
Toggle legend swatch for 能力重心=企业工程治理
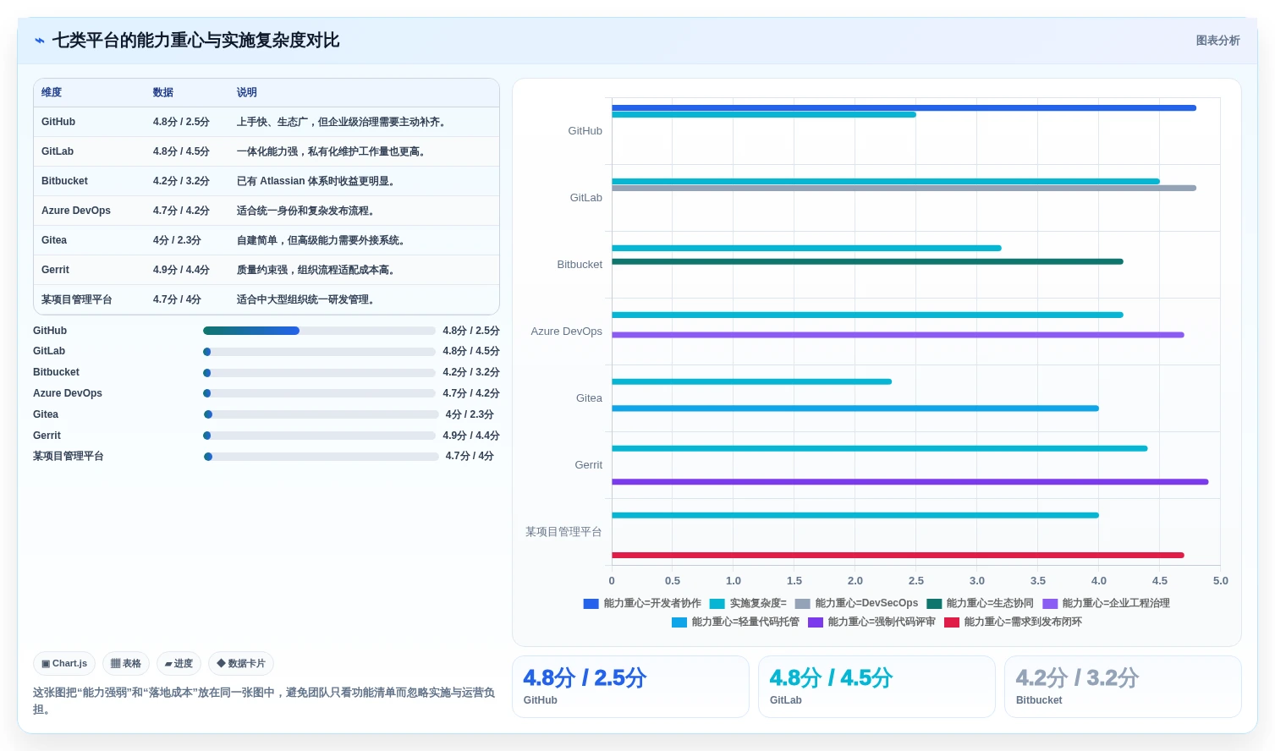1050,604
